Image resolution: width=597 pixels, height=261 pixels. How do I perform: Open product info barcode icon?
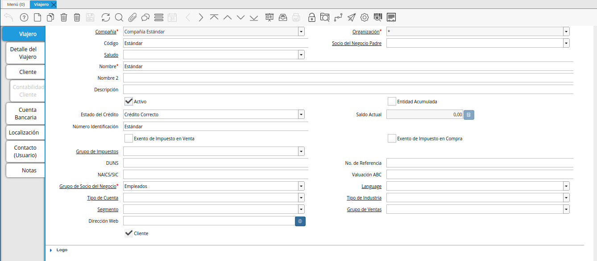(x=378, y=17)
